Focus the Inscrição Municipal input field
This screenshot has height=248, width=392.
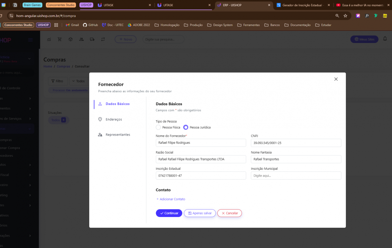coord(296,176)
